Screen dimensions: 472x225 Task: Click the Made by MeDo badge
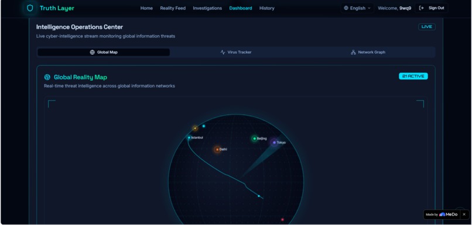tap(442, 214)
